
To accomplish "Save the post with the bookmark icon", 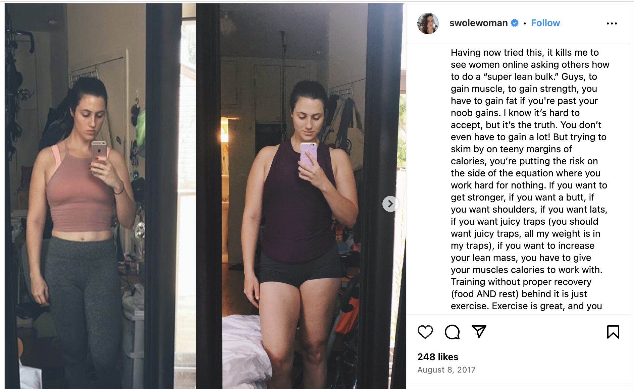I will [x=613, y=332].
